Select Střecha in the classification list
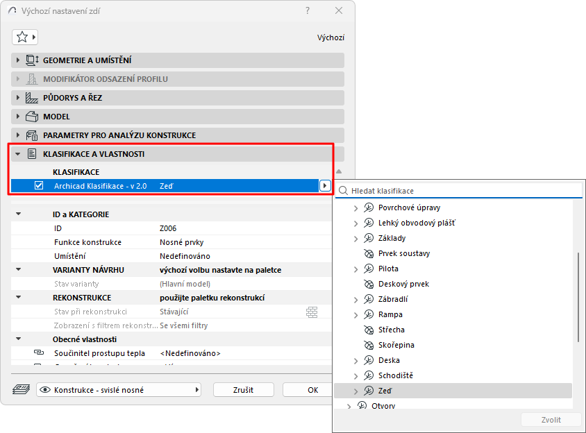Image resolution: width=586 pixels, height=433 pixels. [392, 330]
